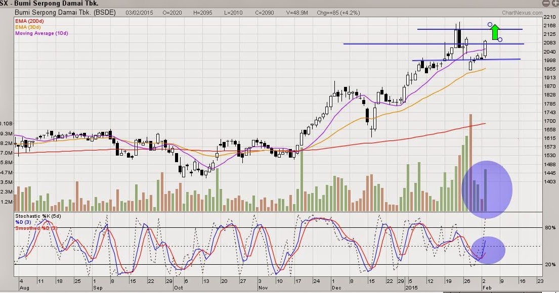Image resolution: width=559 pixels, height=293 pixels.
Task: Click the close price C=2090
Action: [x=265, y=13]
